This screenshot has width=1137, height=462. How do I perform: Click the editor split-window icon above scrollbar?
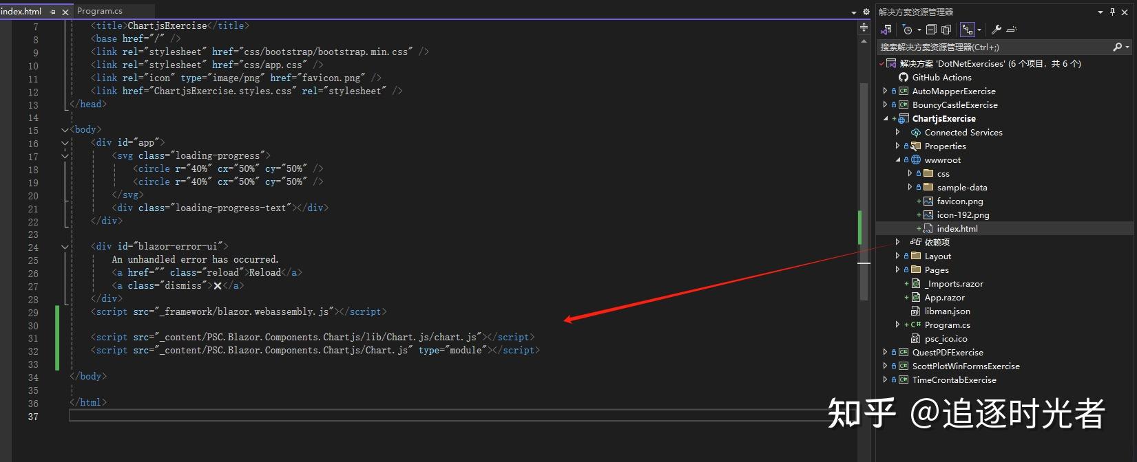coord(864,27)
